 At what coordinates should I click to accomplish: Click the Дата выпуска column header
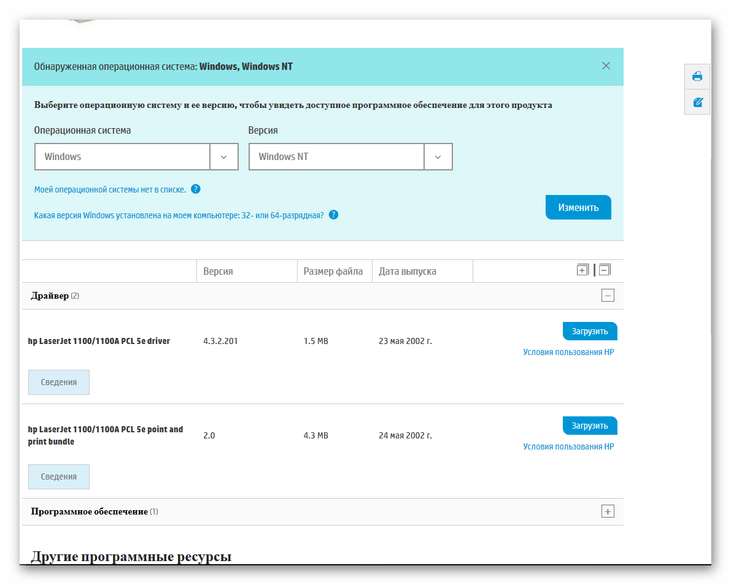pyautogui.click(x=408, y=271)
